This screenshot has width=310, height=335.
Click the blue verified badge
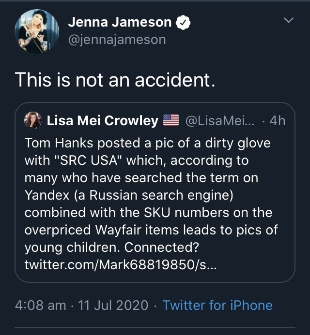[x=183, y=22]
